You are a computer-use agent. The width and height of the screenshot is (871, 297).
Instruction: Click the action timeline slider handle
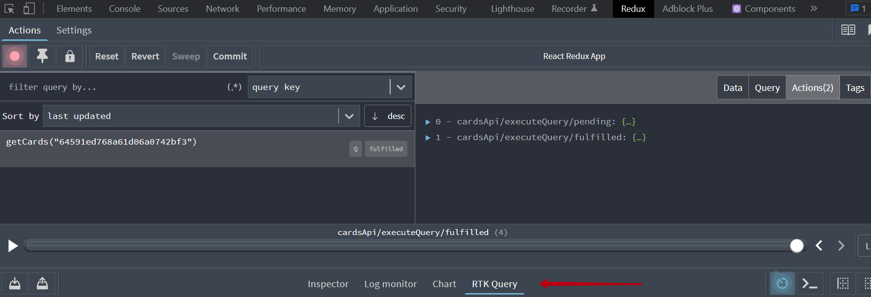point(797,245)
